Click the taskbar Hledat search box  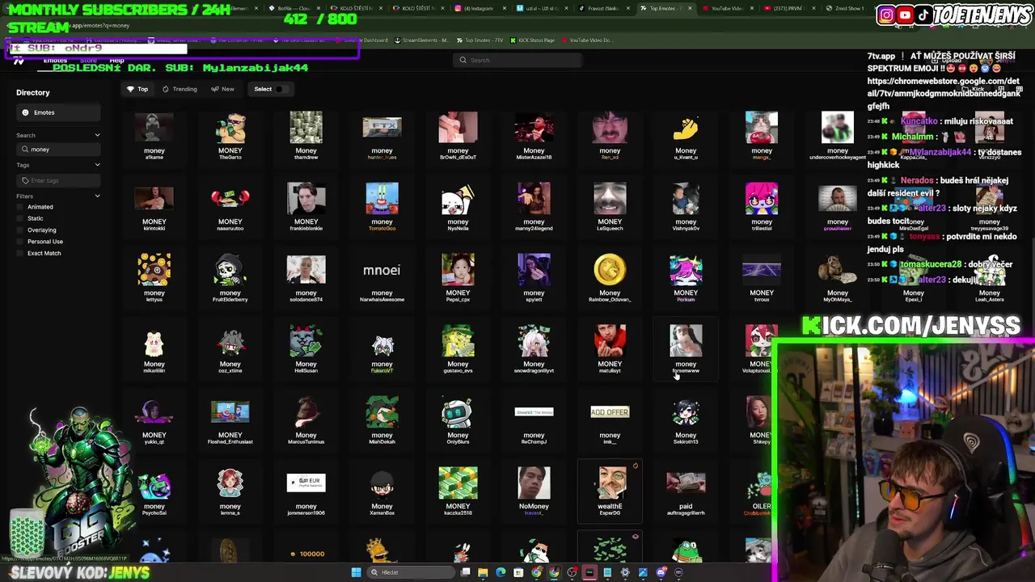coord(411,572)
